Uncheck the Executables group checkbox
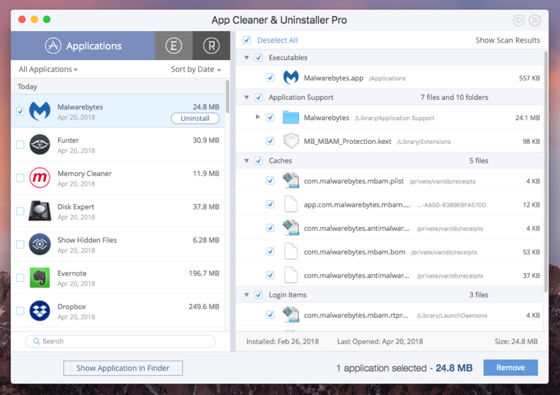Image resolution: width=560 pixels, height=395 pixels. 259,57
